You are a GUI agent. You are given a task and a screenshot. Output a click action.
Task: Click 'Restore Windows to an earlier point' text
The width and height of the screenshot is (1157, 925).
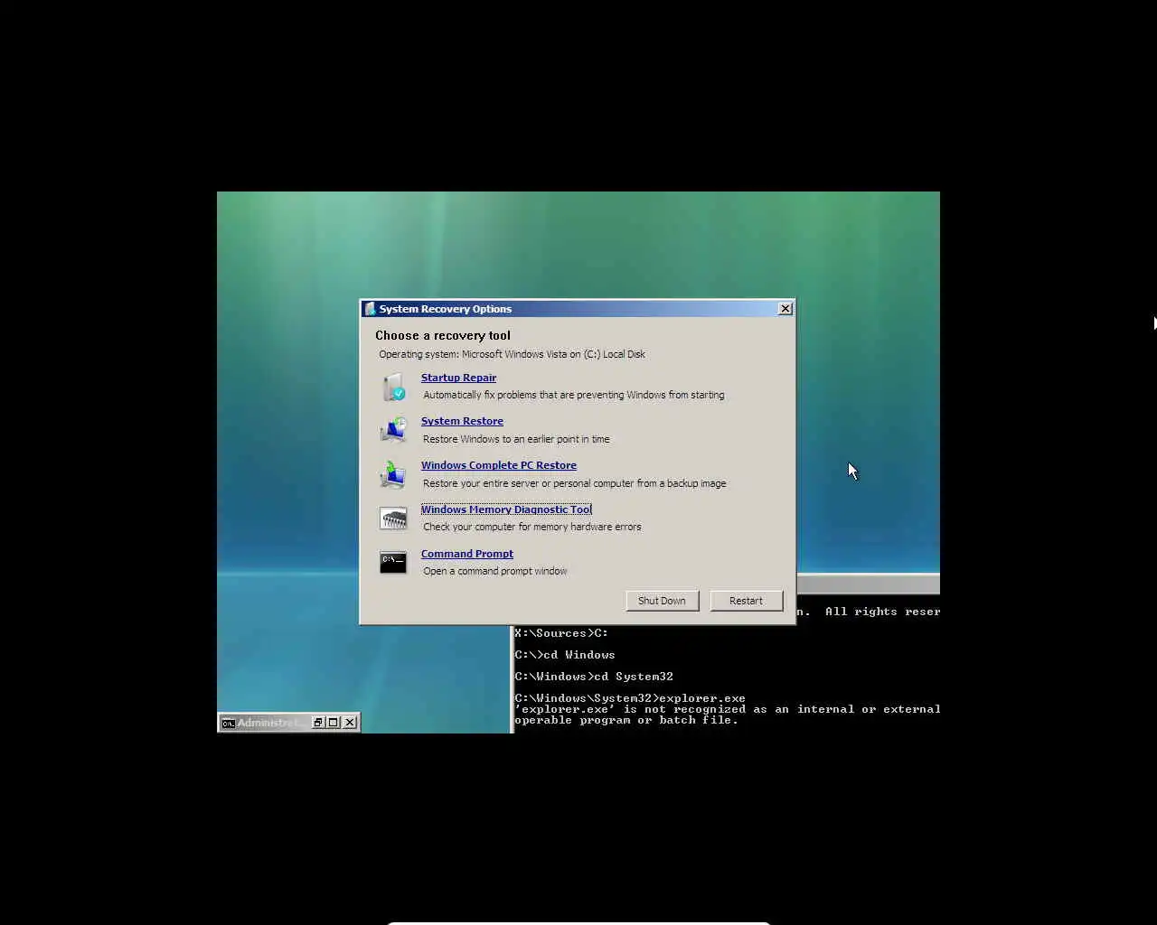click(516, 439)
